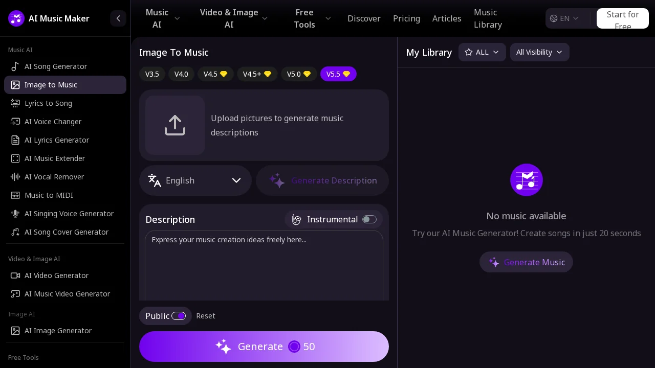Open the All Visibility filter dropdown

click(539, 52)
